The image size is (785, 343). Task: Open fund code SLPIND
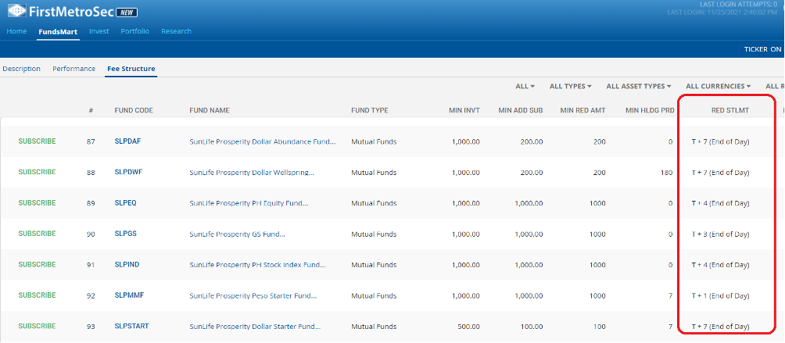click(x=127, y=265)
